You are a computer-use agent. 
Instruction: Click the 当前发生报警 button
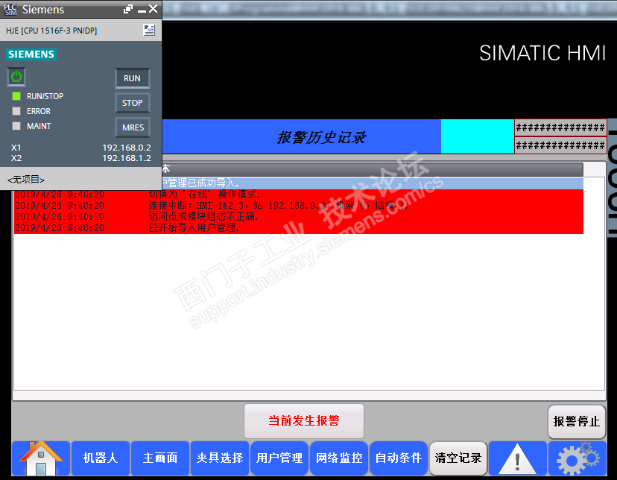coord(304,420)
